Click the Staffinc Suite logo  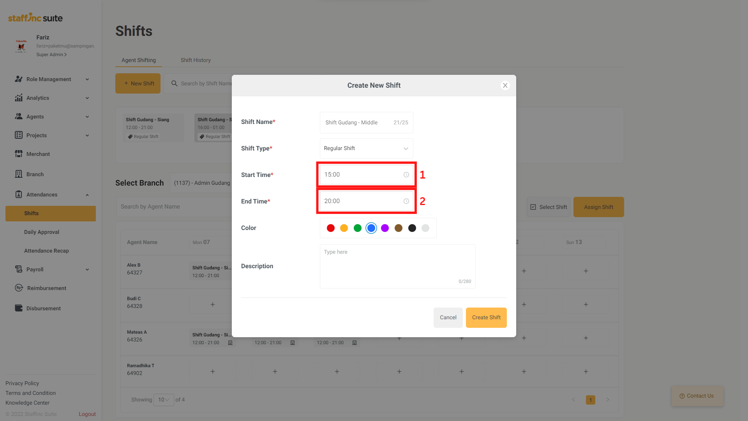tap(35, 18)
